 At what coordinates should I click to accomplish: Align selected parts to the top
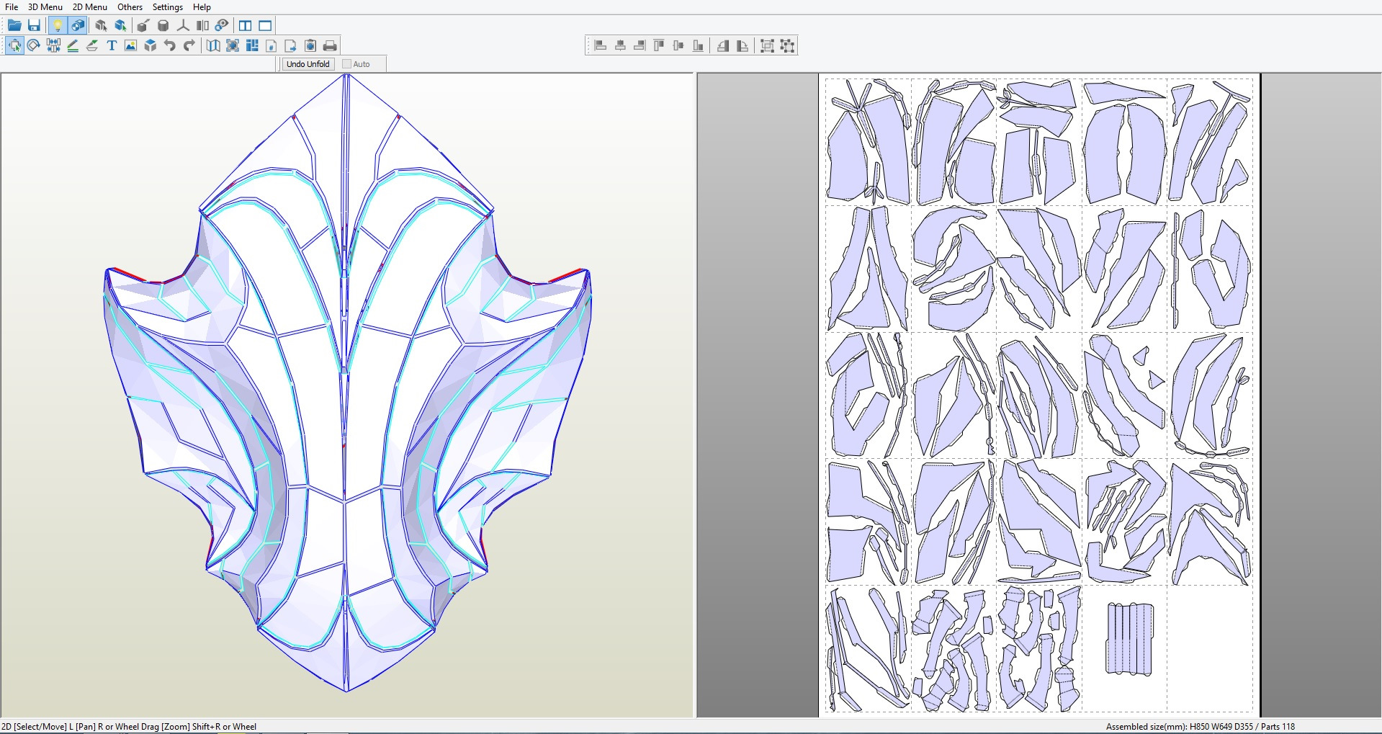click(659, 46)
